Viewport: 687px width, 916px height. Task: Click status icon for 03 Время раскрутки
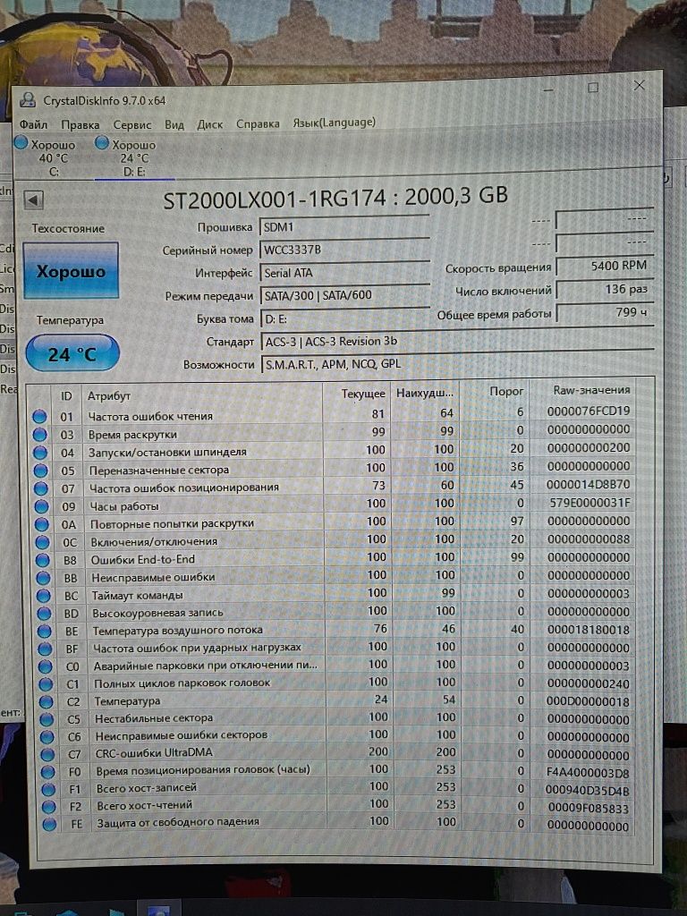(x=39, y=435)
